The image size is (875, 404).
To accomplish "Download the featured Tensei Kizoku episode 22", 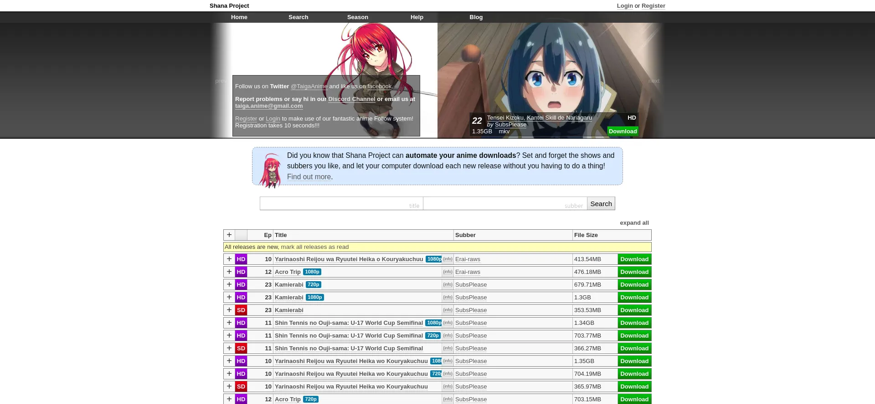I will coord(623,131).
